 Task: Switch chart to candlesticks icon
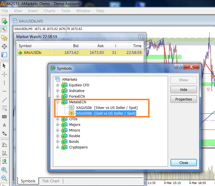(4, 161)
